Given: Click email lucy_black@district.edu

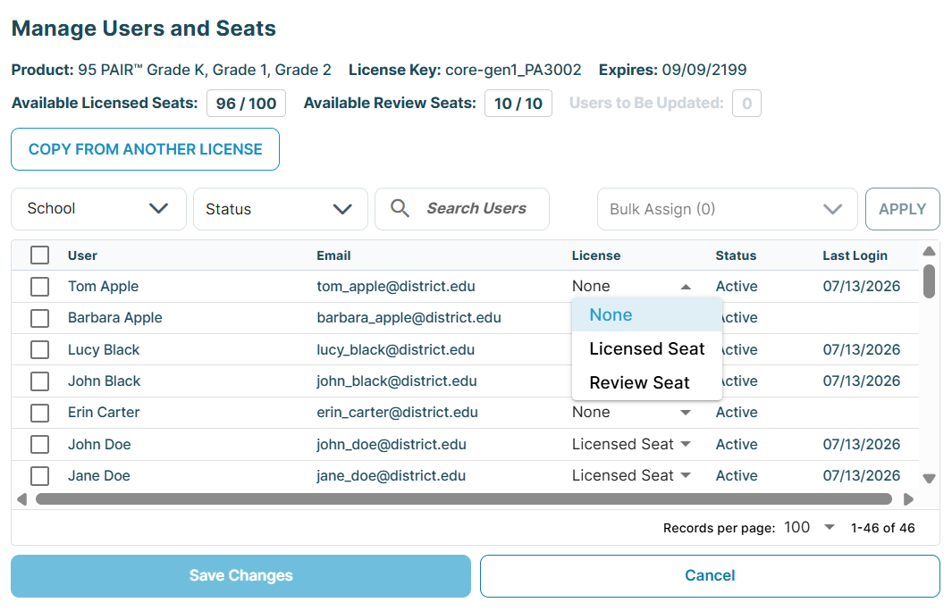Looking at the screenshot, I should point(395,349).
